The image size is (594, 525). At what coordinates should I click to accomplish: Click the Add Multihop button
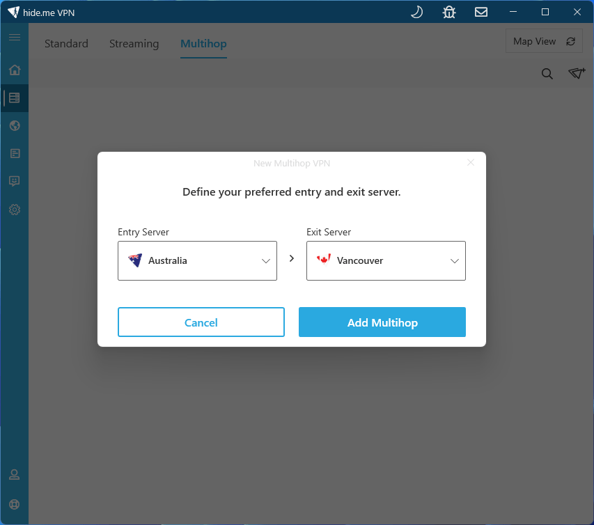point(382,322)
